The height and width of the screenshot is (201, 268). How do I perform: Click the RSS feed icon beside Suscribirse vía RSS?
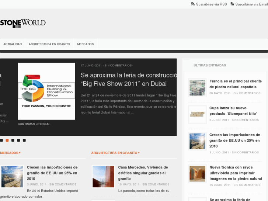pyautogui.click(x=193, y=4)
